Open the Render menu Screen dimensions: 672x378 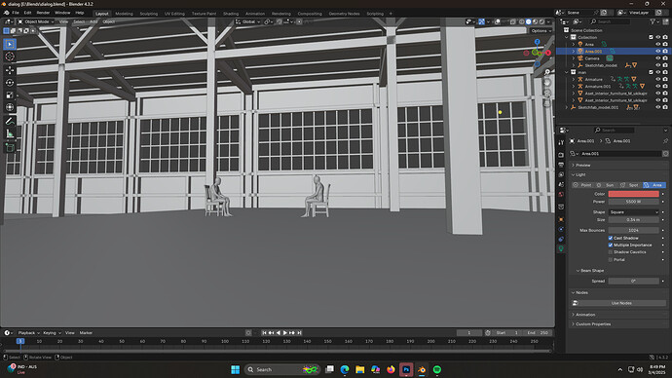click(43, 13)
